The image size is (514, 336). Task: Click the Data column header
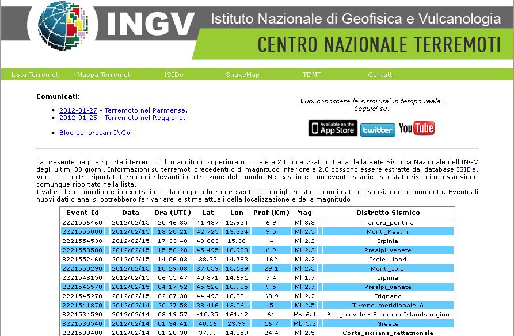point(131,213)
